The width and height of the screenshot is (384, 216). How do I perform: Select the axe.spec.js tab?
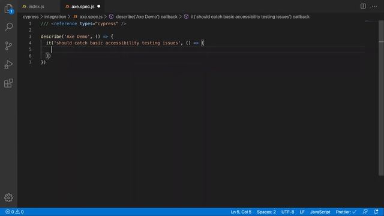tap(83, 7)
